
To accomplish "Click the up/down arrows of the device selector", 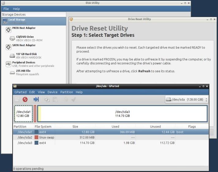I will point(206,100).
